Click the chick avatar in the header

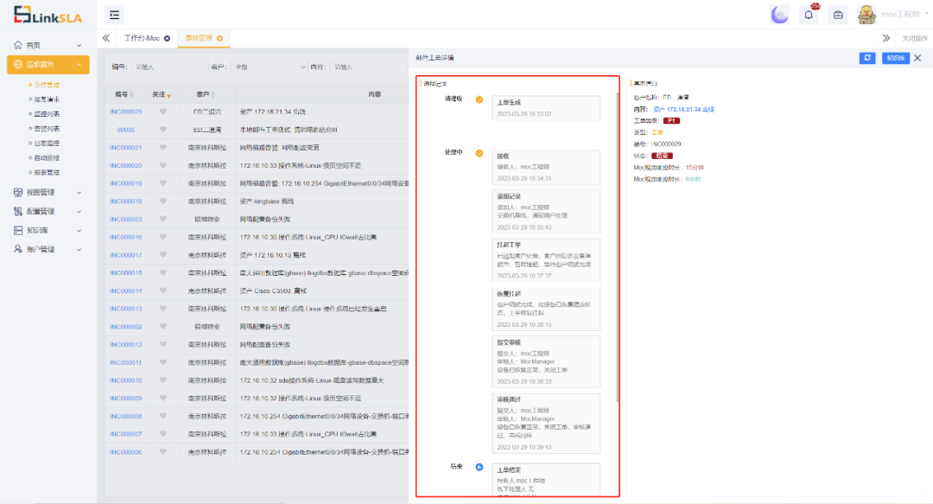(x=866, y=14)
